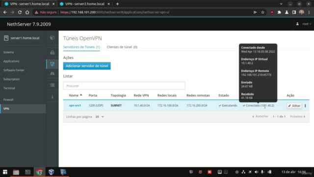Screen dimensions: 314x177
Task: Bookmark this page with the star icon
Action: [263, 12]
